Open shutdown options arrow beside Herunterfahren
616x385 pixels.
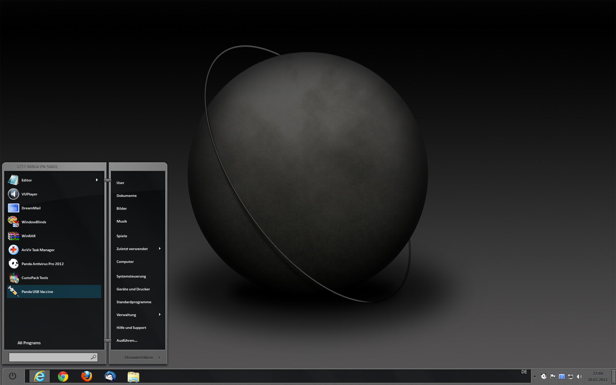click(159, 357)
